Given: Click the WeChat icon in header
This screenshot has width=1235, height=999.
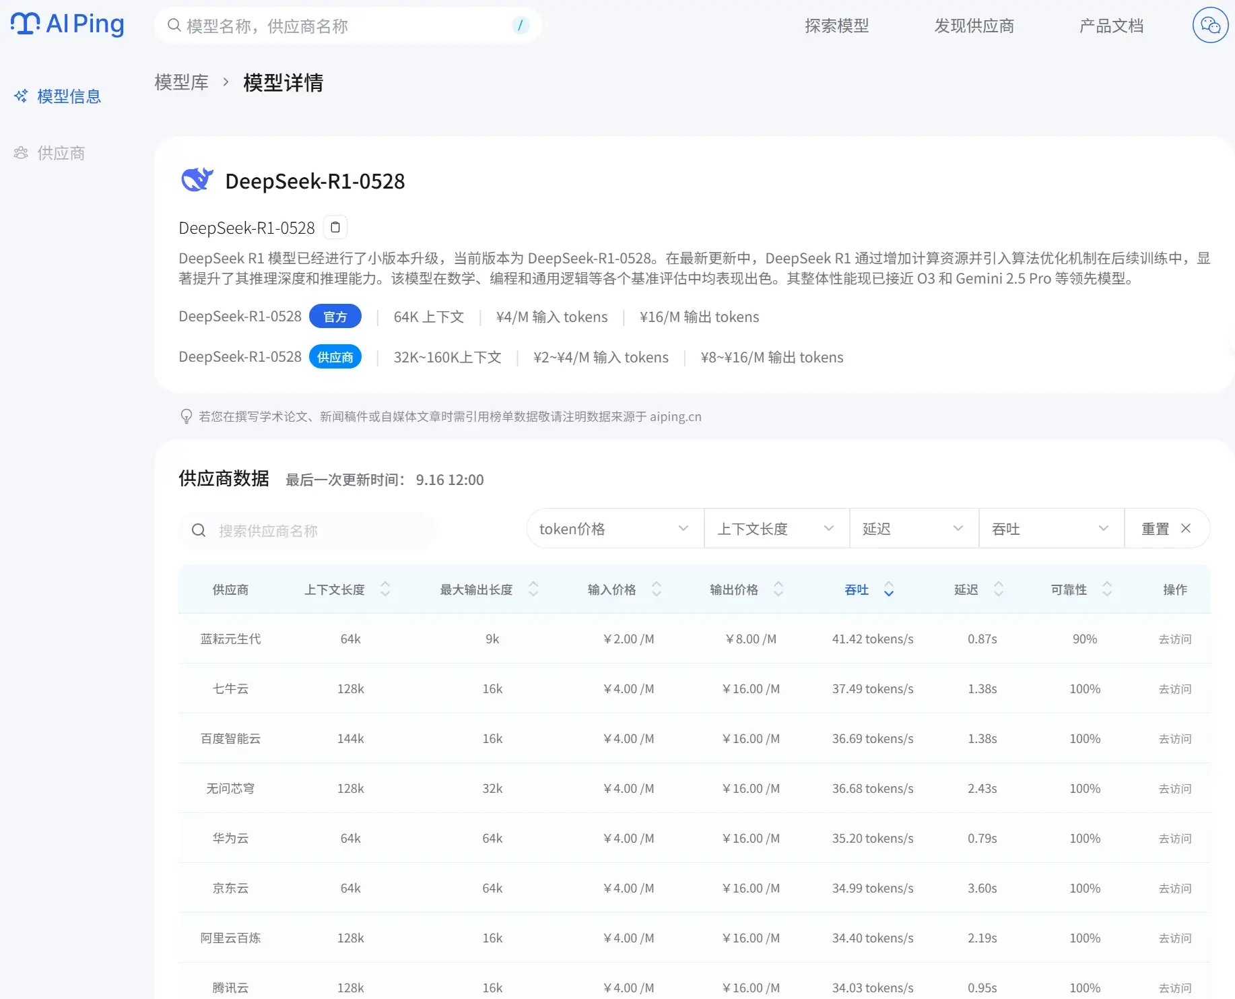Looking at the screenshot, I should coord(1210,26).
